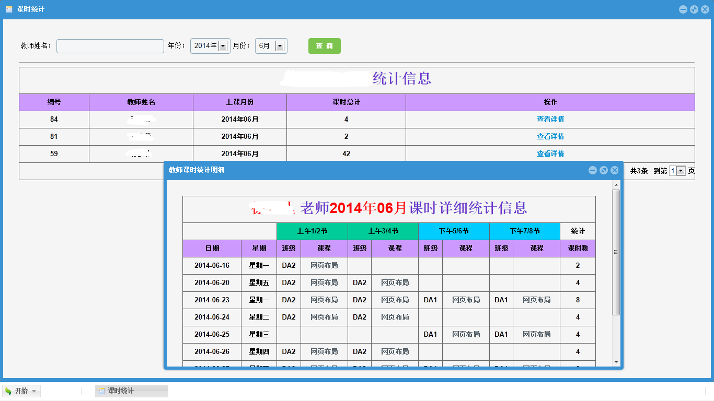Open 查看详情 for teacher number 81
Viewport: 714px width, 401px height.
pyautogui.click(x=550, y=136)
